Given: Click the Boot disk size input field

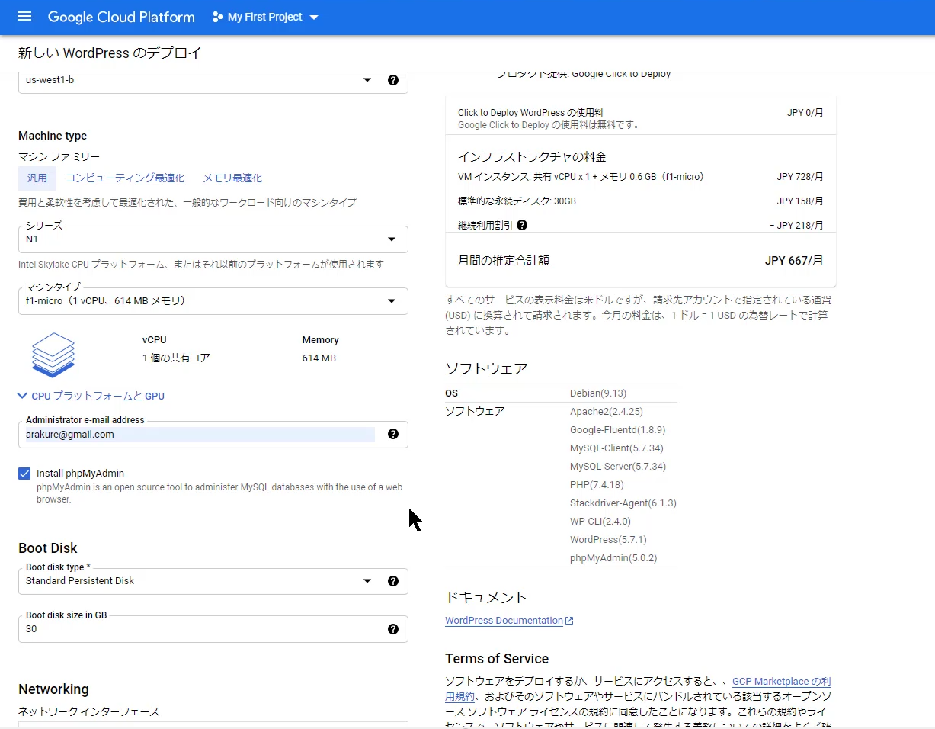Looking at the screenshot, I should click(198, 629).
